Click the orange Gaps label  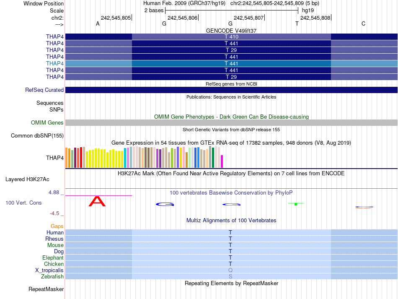(x=57, y=226)
